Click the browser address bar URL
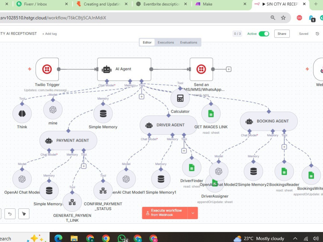This screenshot has height=242, width=323. point(53,18)
